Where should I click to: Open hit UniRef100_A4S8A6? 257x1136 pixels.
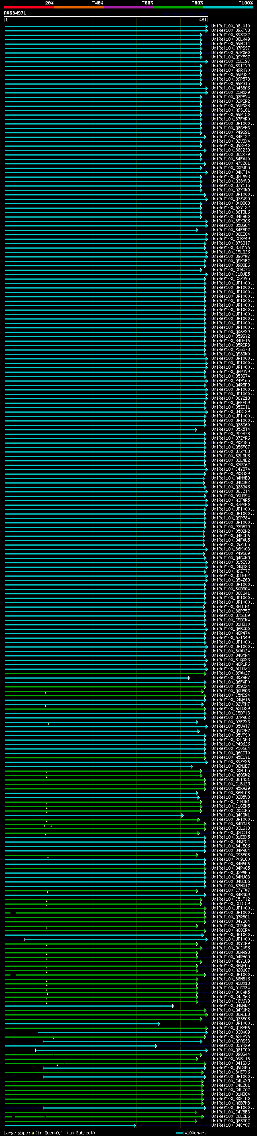[x=230, y=88]
